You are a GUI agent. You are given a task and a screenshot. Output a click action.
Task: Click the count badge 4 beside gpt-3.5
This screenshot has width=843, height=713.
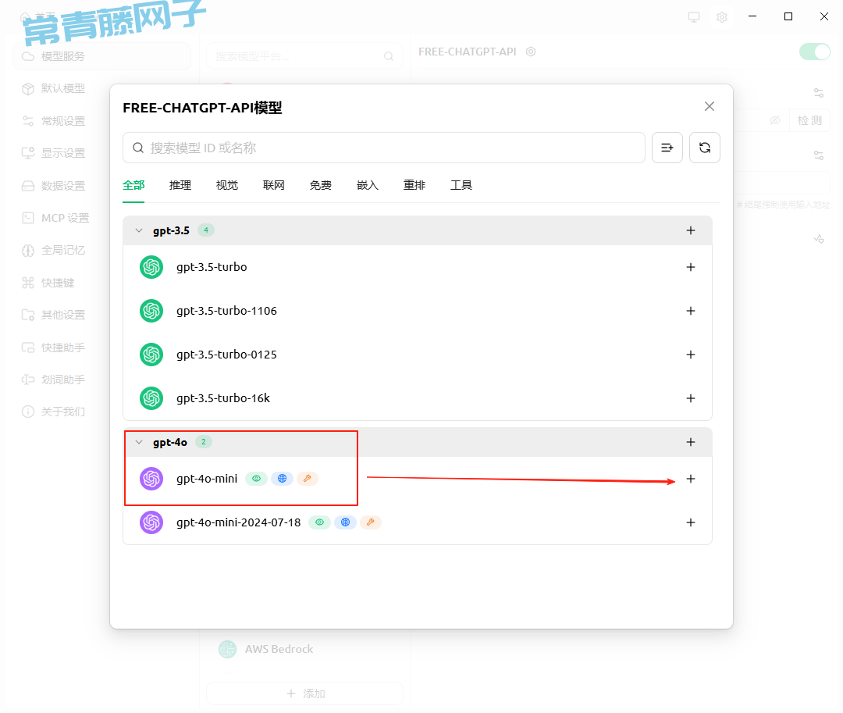pos(206,230)
